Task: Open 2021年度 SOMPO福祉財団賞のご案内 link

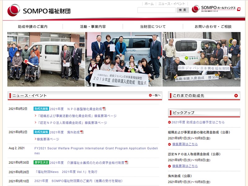Action: [79, 181]
